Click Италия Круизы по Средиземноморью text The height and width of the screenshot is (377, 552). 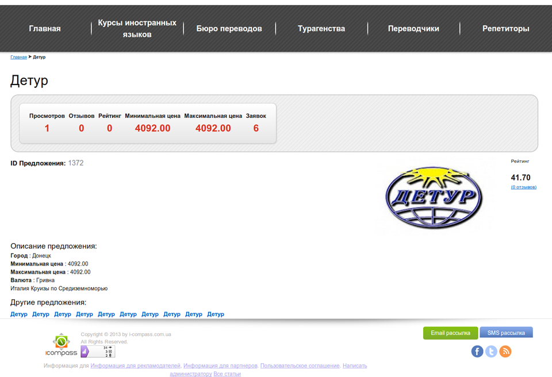pos(59,288)
